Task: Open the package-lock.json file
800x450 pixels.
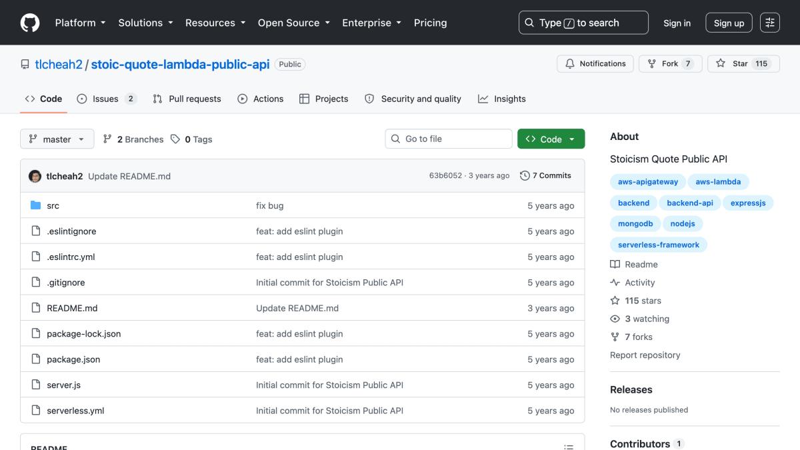Action: [x=84, y=334]
